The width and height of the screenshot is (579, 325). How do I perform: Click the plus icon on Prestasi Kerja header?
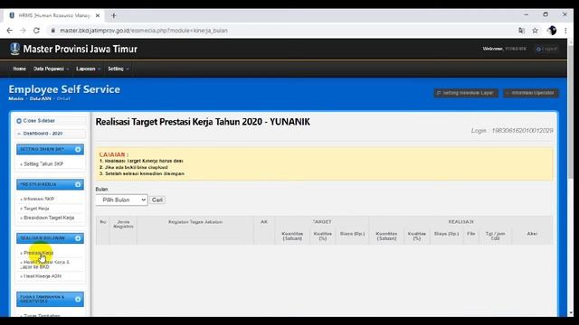pos(78,184)
